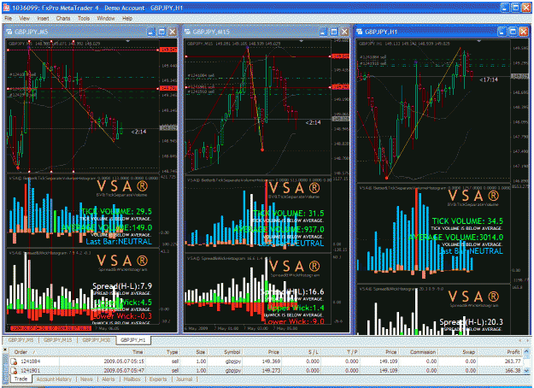Image resolution: width=534 pixels, height=388 pixels.
Task: Close the GBPJPY,M15 chart window
Action: pos(345,32)
